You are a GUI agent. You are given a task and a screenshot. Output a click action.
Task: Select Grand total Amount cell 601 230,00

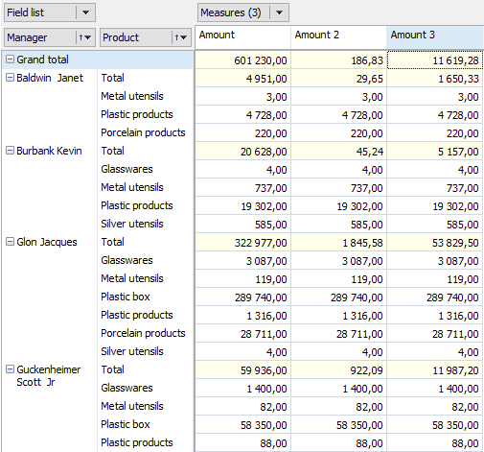(242, 59)
